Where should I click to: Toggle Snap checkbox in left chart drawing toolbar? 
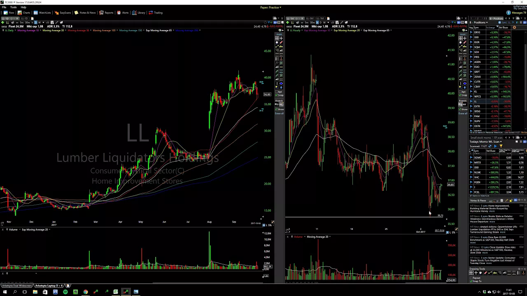276,95
